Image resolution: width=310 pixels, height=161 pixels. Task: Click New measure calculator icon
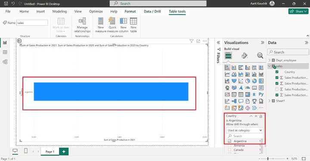coord(101,25)
